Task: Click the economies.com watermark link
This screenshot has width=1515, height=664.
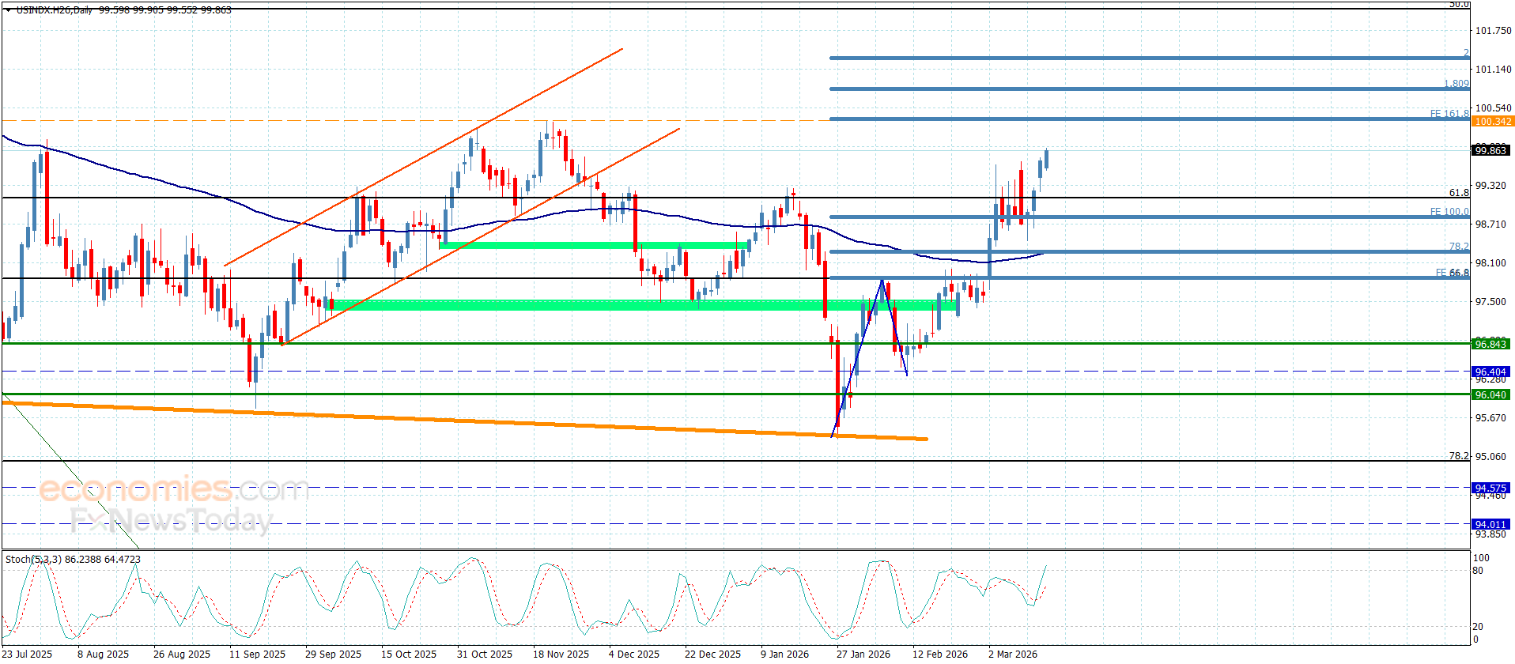Action: tap(174, 489)
